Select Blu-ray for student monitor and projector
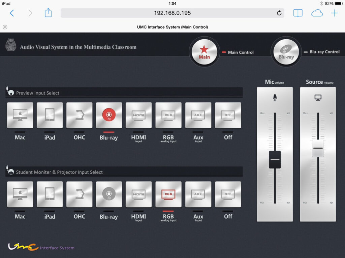The width and height of the screenshot is (345, 258). (109, 195)
